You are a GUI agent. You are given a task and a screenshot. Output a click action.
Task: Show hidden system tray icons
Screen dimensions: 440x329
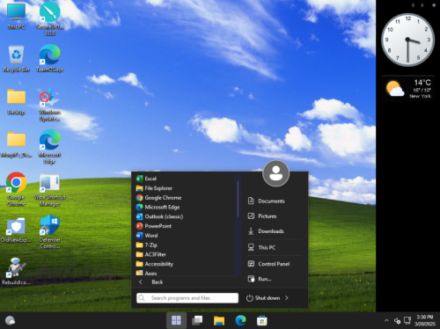[386, 320]
